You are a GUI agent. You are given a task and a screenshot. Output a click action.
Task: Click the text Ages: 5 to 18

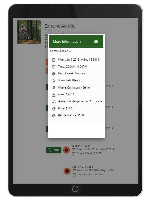[x=66, y=94]
